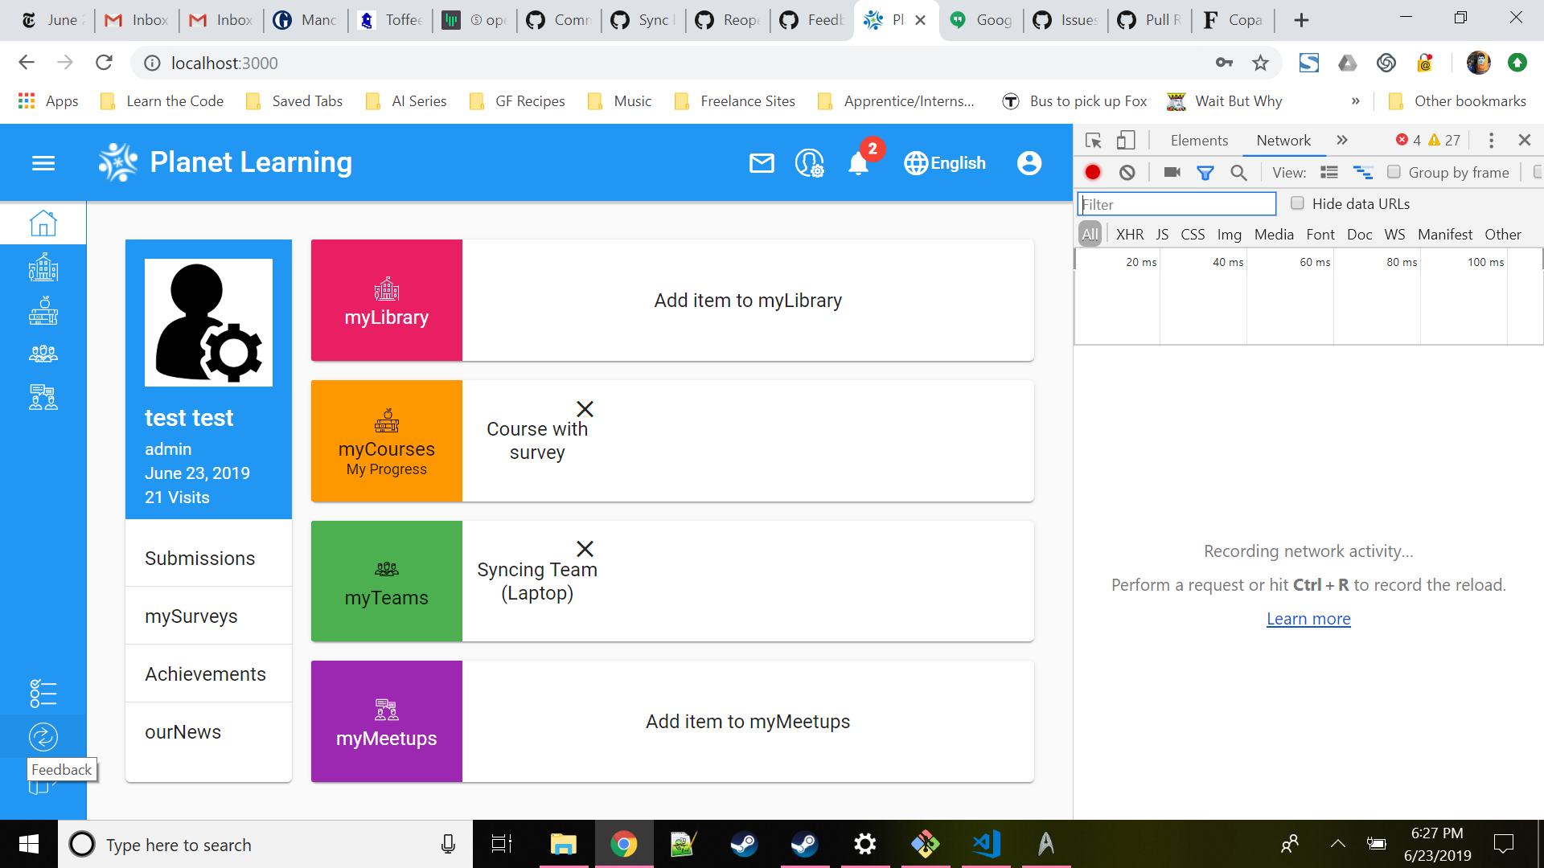Screen dimensions: 1544x868
Task: Check the Group by frame option
Action: click(1394, 172)
